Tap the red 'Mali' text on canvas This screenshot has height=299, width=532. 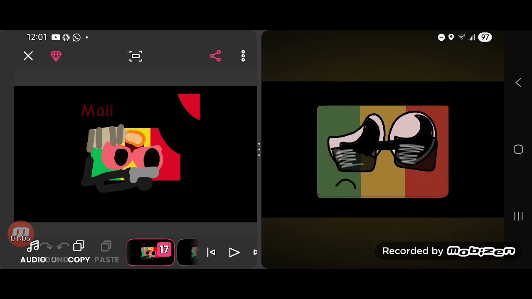[x=97, y=110]
